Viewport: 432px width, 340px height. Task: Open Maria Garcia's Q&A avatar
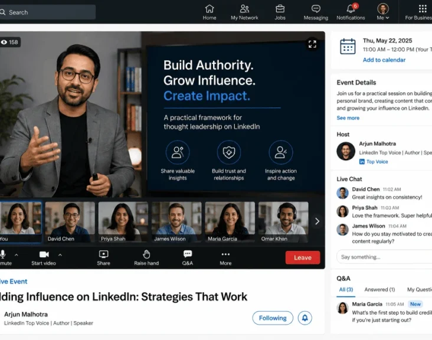tap(342, 308)
